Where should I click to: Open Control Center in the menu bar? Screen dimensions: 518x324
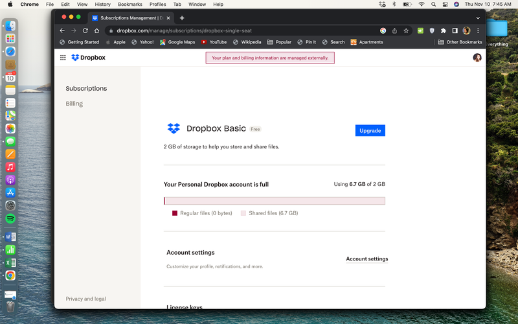tap(445, 5)
